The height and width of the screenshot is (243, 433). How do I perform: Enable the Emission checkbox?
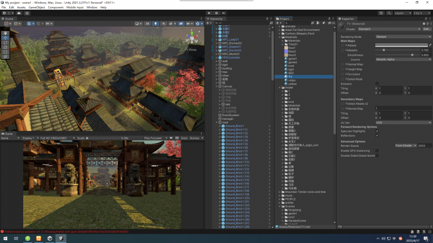click(377, 84)
